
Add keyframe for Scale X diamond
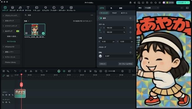130,28
